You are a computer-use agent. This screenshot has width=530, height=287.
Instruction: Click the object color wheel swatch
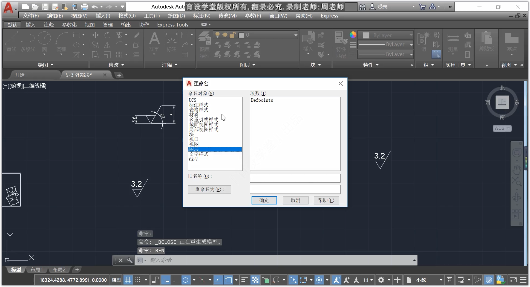(353, 35)
